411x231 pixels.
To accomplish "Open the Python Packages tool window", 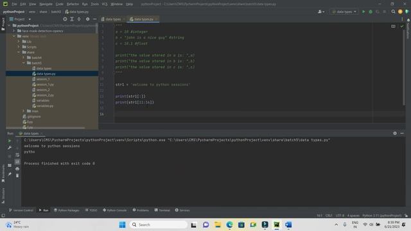I will (66, 210).
